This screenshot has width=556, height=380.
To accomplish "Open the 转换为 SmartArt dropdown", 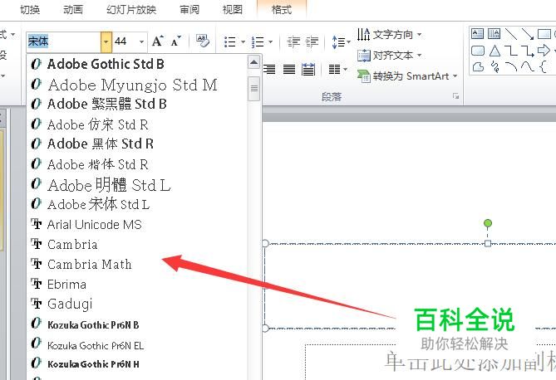I will pyautogui.click(x=407, y=76).
